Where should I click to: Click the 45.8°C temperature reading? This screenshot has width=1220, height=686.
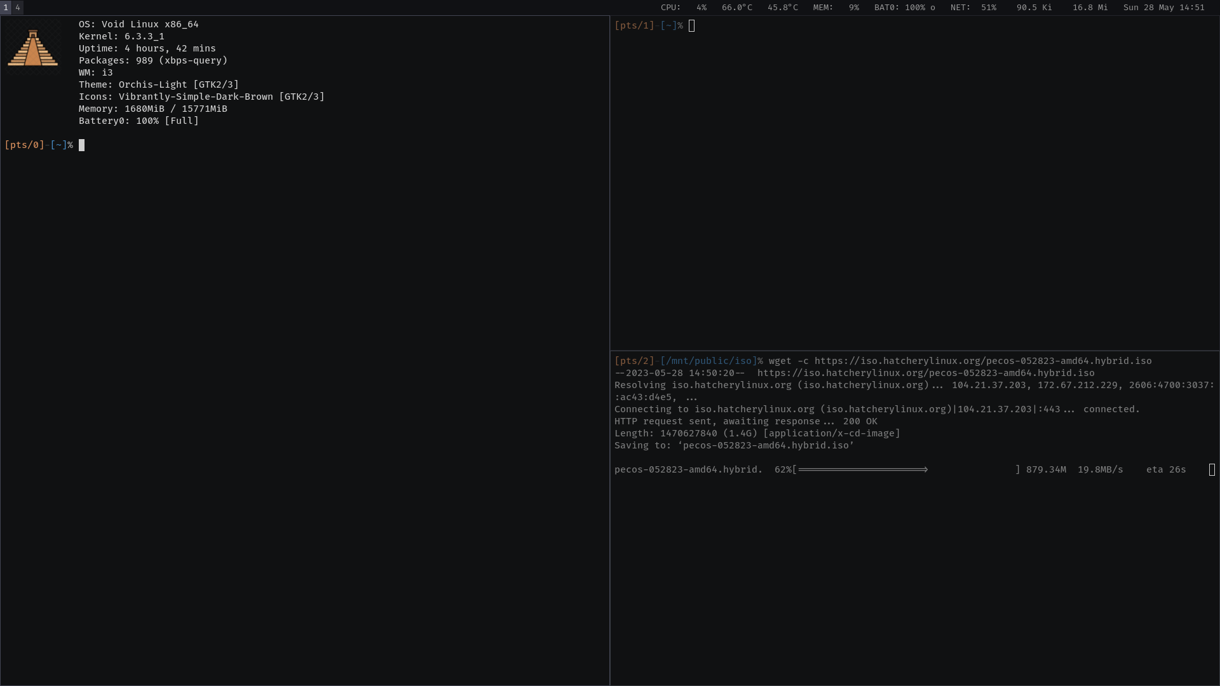[x=782, y=8]
